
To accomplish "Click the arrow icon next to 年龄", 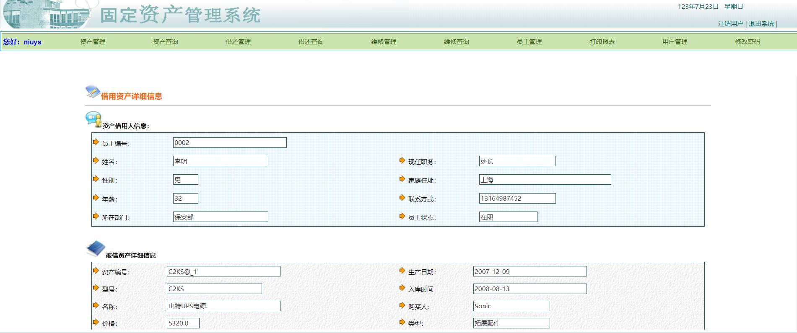I will [96, 198].
